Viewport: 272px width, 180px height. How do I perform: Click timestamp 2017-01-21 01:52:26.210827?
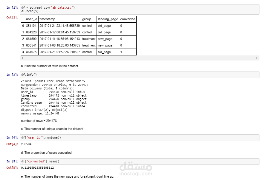[60, 52]
